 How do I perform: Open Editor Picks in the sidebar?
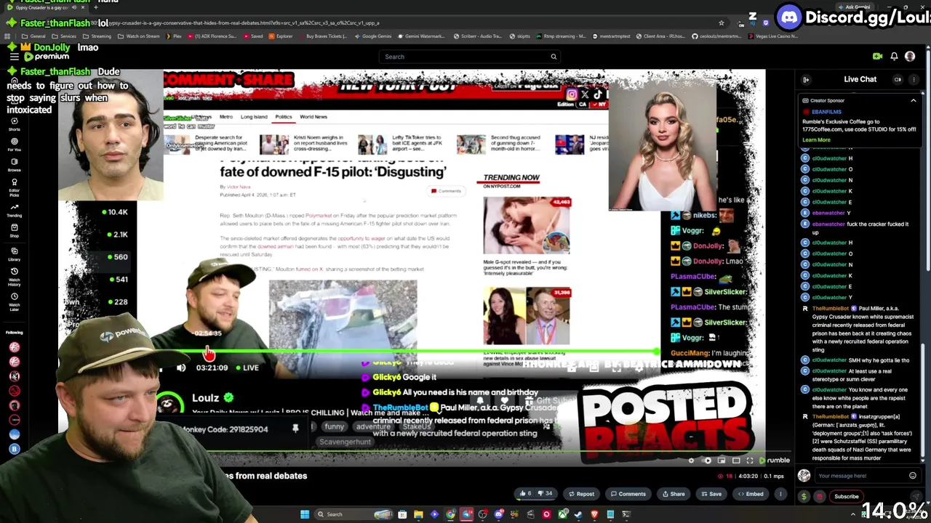14,187
